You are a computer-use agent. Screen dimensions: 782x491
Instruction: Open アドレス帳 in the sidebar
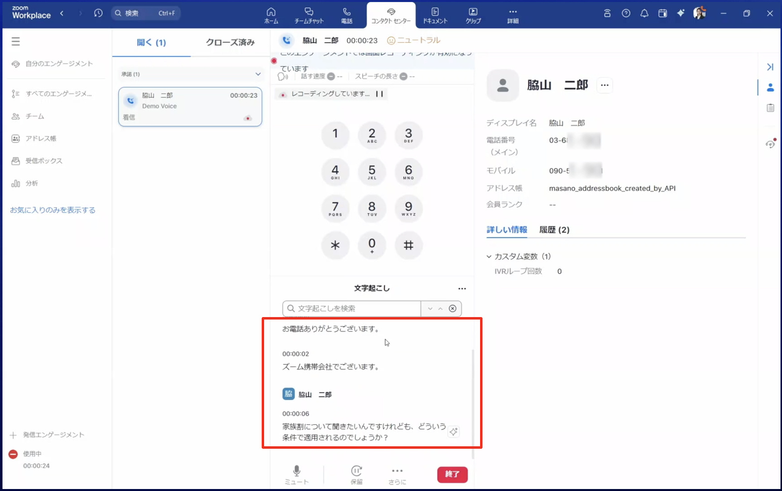click(34, 139)
